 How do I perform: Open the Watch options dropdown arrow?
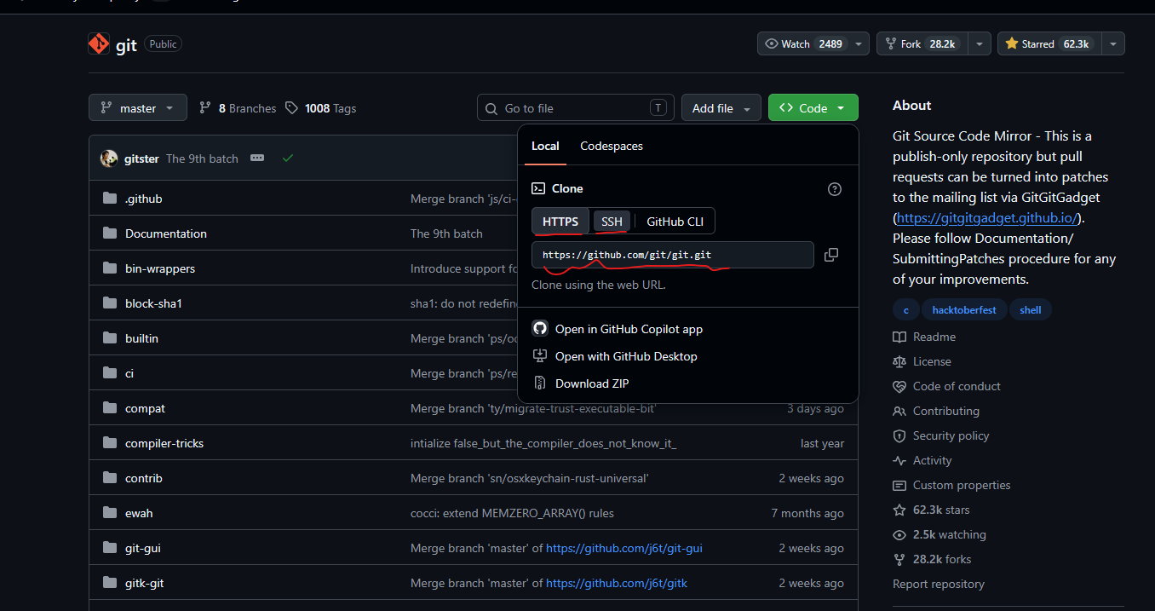[x=859, y=44]
